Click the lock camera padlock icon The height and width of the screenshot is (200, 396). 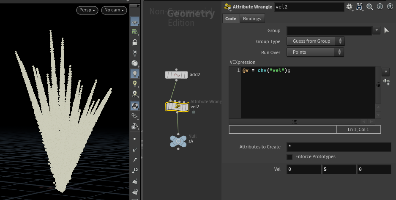135,42
